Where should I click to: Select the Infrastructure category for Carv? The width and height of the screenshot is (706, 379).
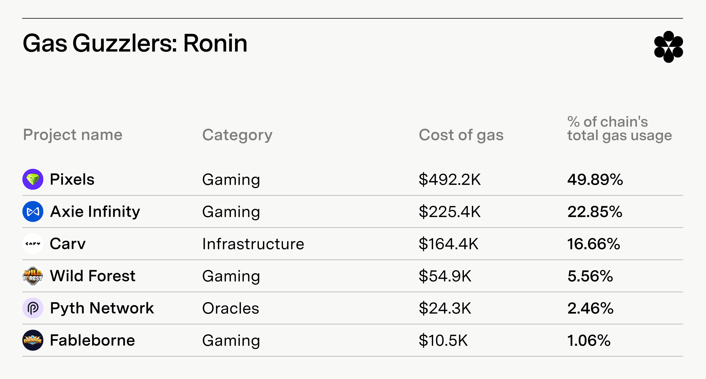point(253,244)
